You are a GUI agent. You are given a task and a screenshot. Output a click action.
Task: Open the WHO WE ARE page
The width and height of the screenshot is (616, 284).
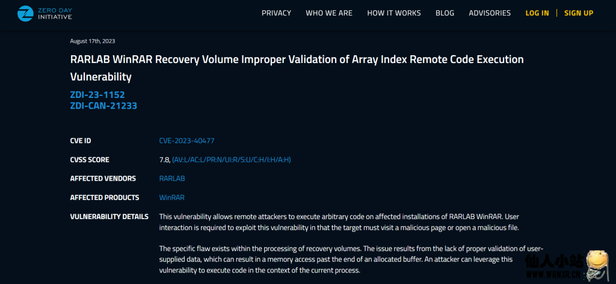pos(329,13)
